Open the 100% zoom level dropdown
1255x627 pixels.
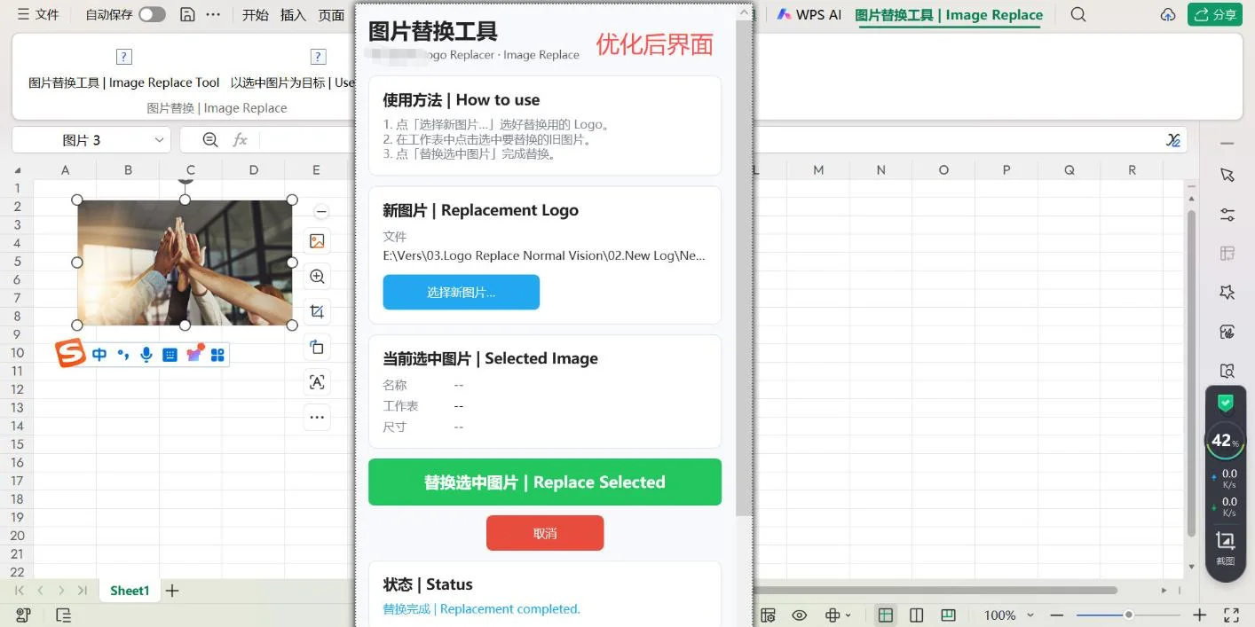coord(1009,615)
